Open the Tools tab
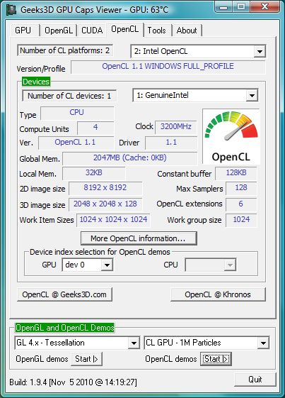Viewport: 285px width, 398px height. point(157,31)
